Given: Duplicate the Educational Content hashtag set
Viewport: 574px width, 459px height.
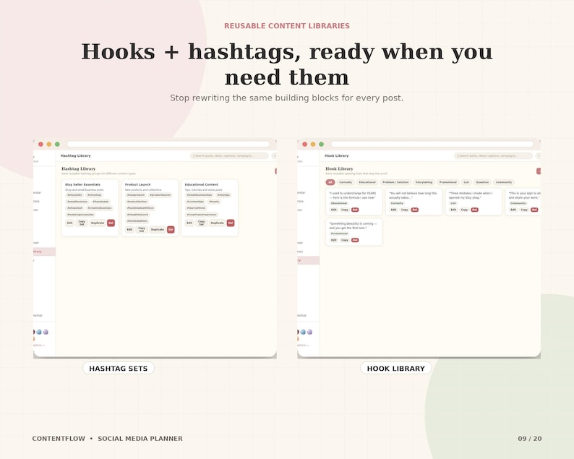Looking at the screenshot, I should click(x=217, y=223).
